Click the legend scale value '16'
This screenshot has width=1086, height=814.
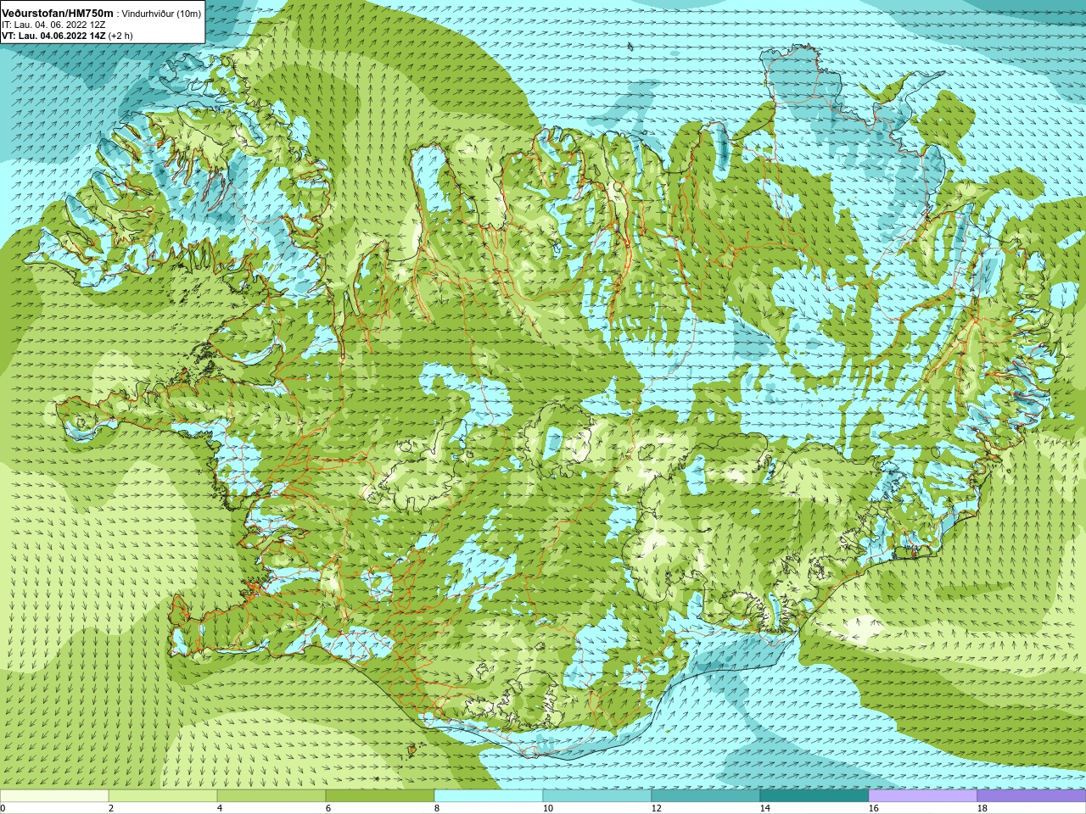click(873, 808)
